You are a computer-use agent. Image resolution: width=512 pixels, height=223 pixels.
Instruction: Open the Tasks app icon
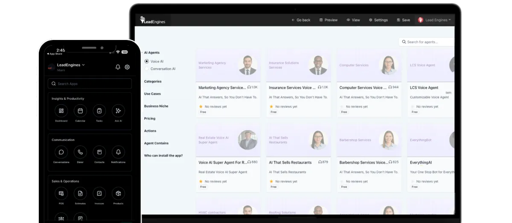(x=99, y=111)
